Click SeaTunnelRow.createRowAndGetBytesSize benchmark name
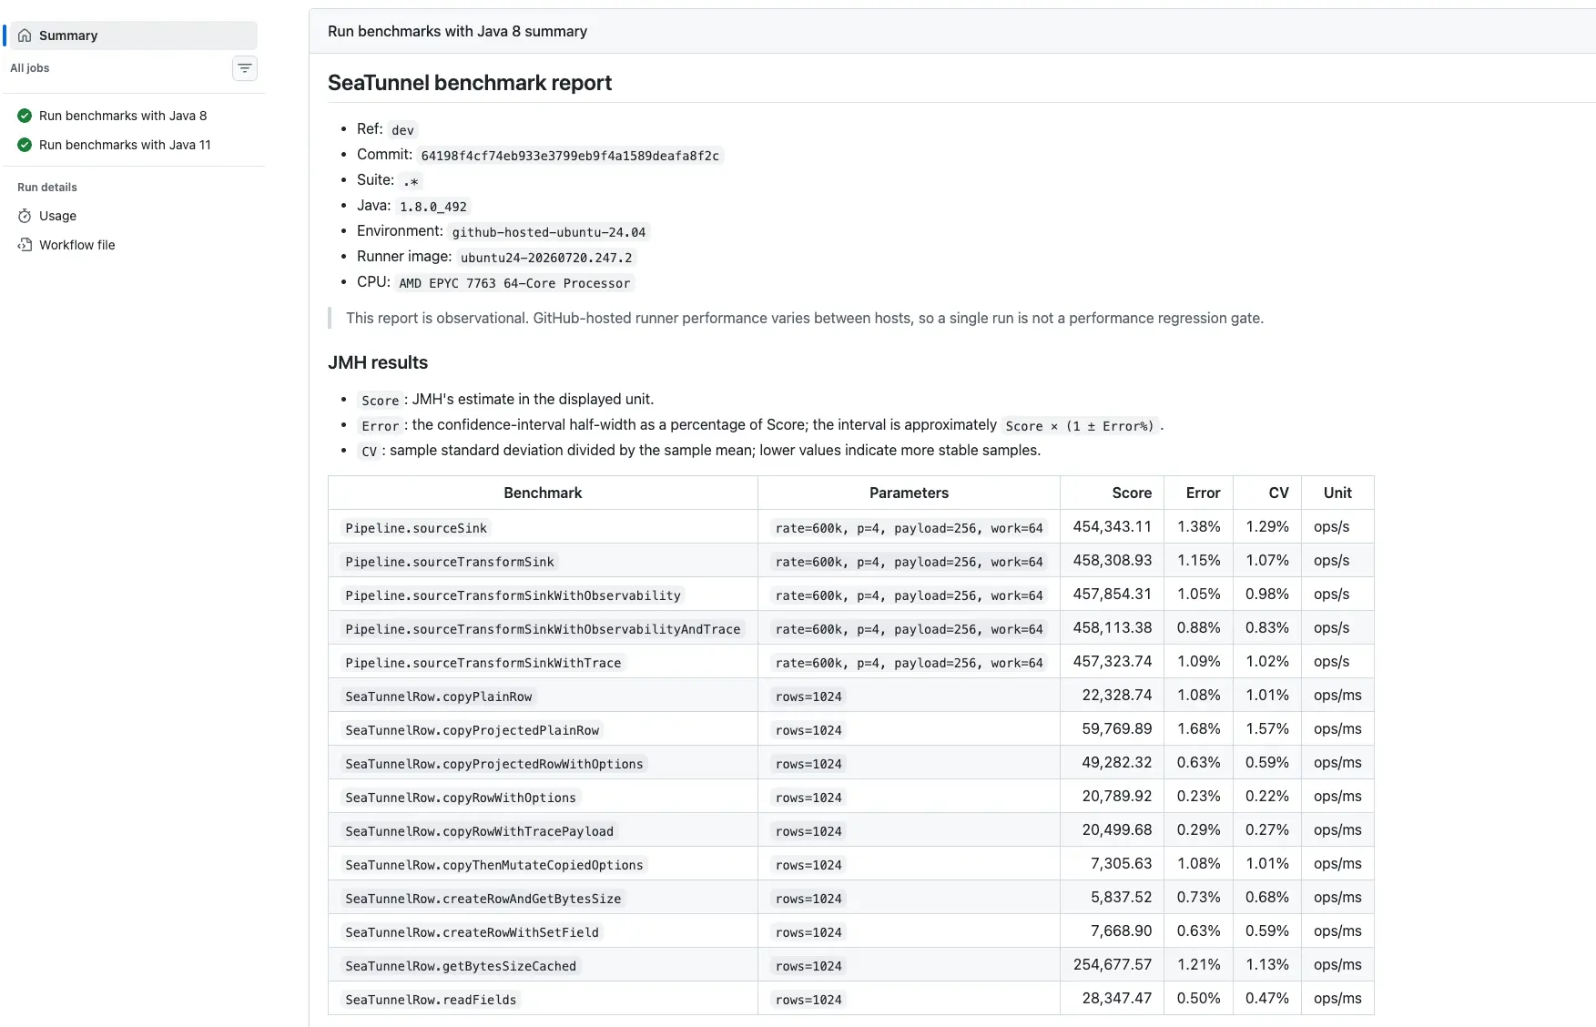The width and height of the screenshot is (1596, 1027). (483, 899)
